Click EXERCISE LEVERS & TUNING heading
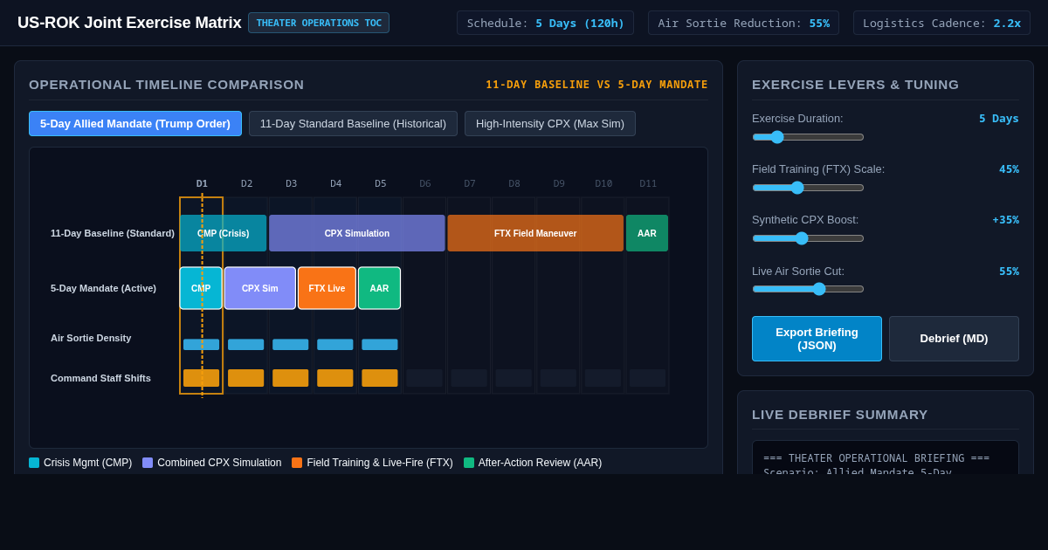 pos(855,85)
